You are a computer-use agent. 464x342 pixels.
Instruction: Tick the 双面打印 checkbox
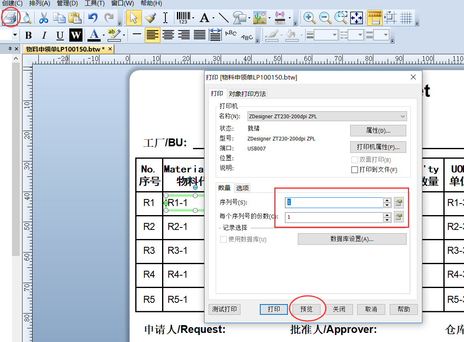pyautogui.click(x=354, y=160)
